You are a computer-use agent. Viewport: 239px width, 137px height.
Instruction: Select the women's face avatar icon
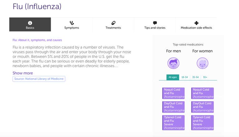[202, 63]
